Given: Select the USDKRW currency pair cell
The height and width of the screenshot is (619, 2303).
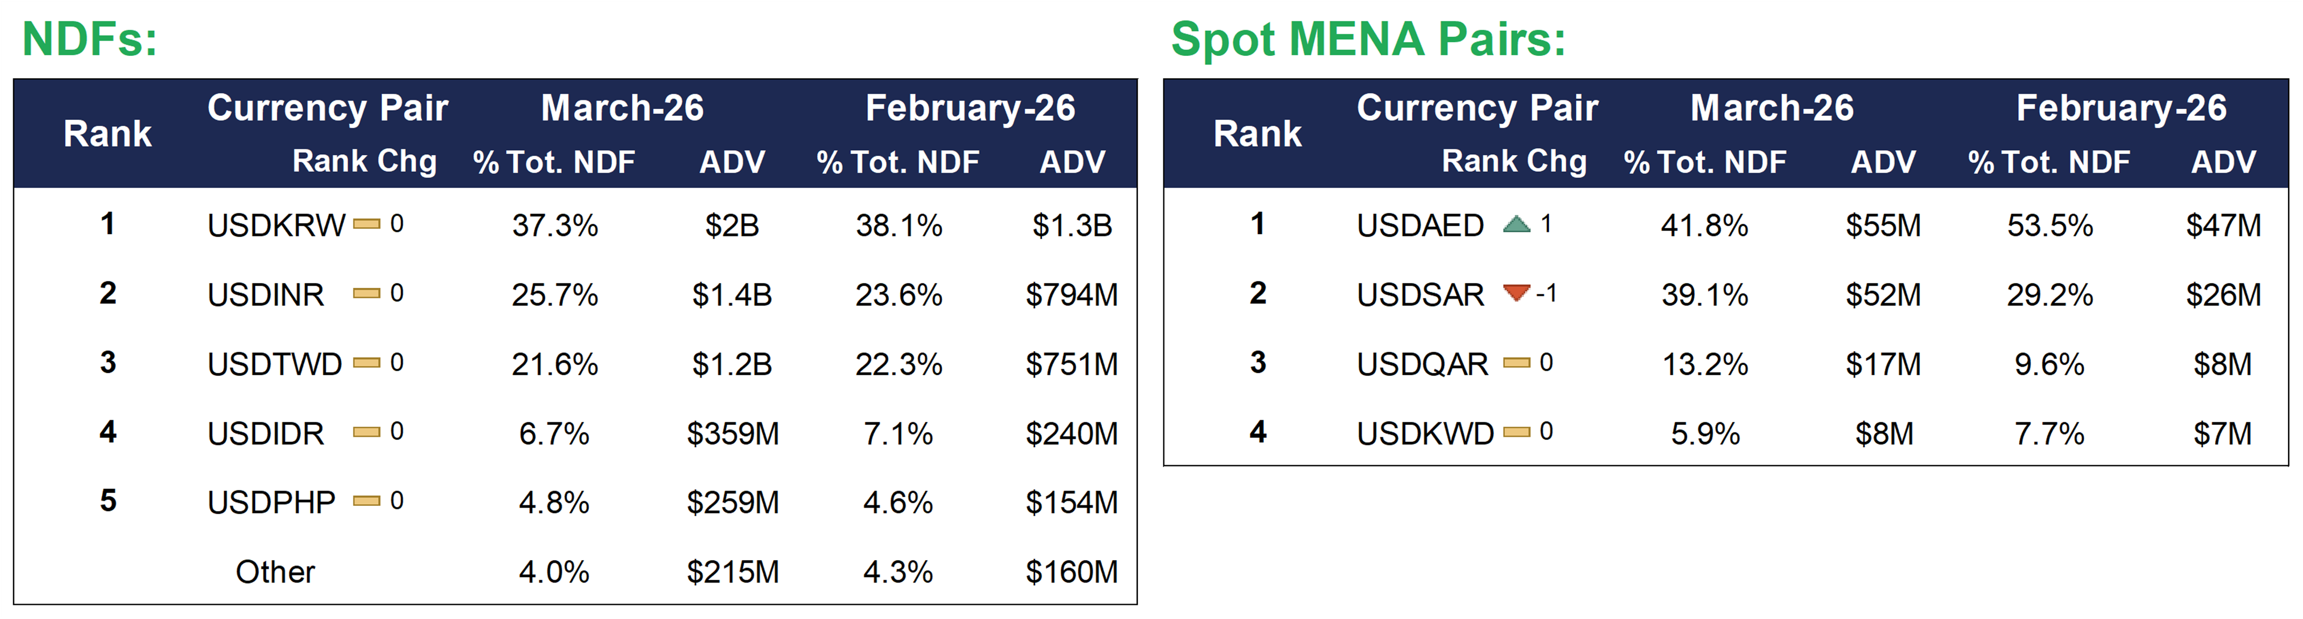Looking at the screenshot, I should tap(275, 226).
